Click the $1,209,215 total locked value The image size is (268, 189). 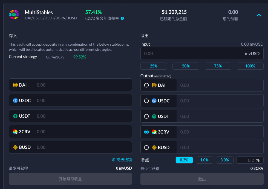174,12
